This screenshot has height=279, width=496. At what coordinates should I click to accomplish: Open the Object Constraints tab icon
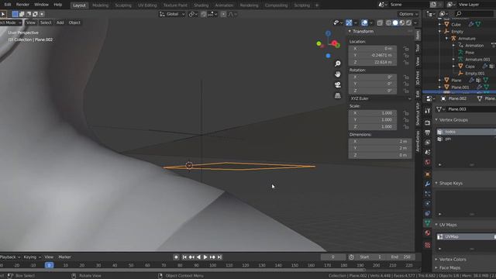click(x=428, y=213)
